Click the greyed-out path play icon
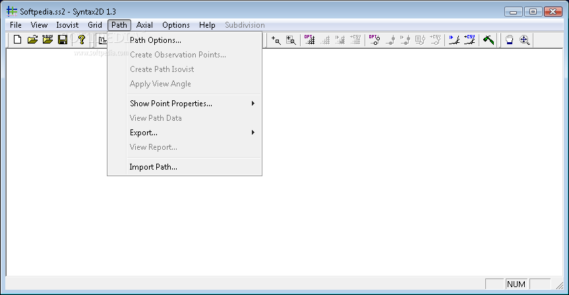 [405, 40]
